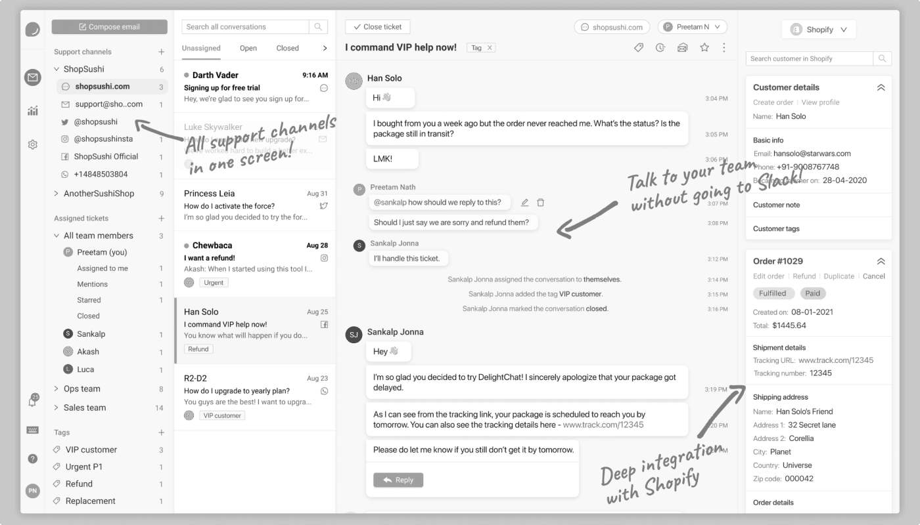This screenshot has height=525, width=920.
Task: Open the R2-D2 conversation
Action: tap(255, 397)
